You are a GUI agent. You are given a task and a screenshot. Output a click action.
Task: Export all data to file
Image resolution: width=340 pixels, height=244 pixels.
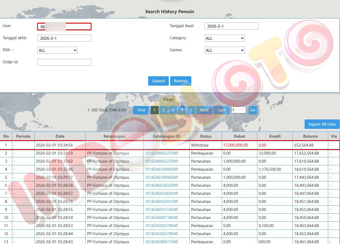tap(322, 124)
